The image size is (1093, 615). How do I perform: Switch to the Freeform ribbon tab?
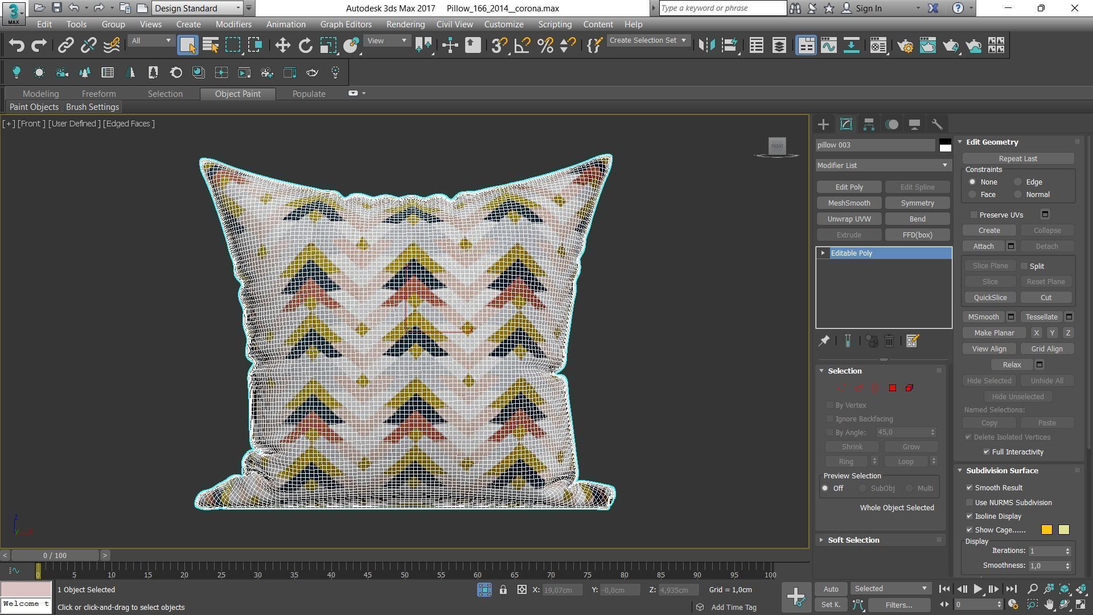click(x=98, y=94)
